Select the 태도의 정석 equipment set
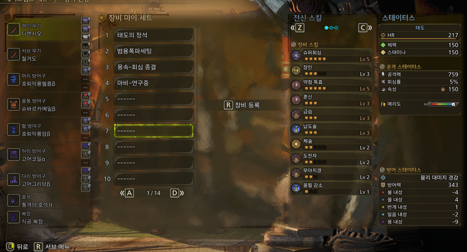This screenshot has height=252, width=467. pos(154,35)
